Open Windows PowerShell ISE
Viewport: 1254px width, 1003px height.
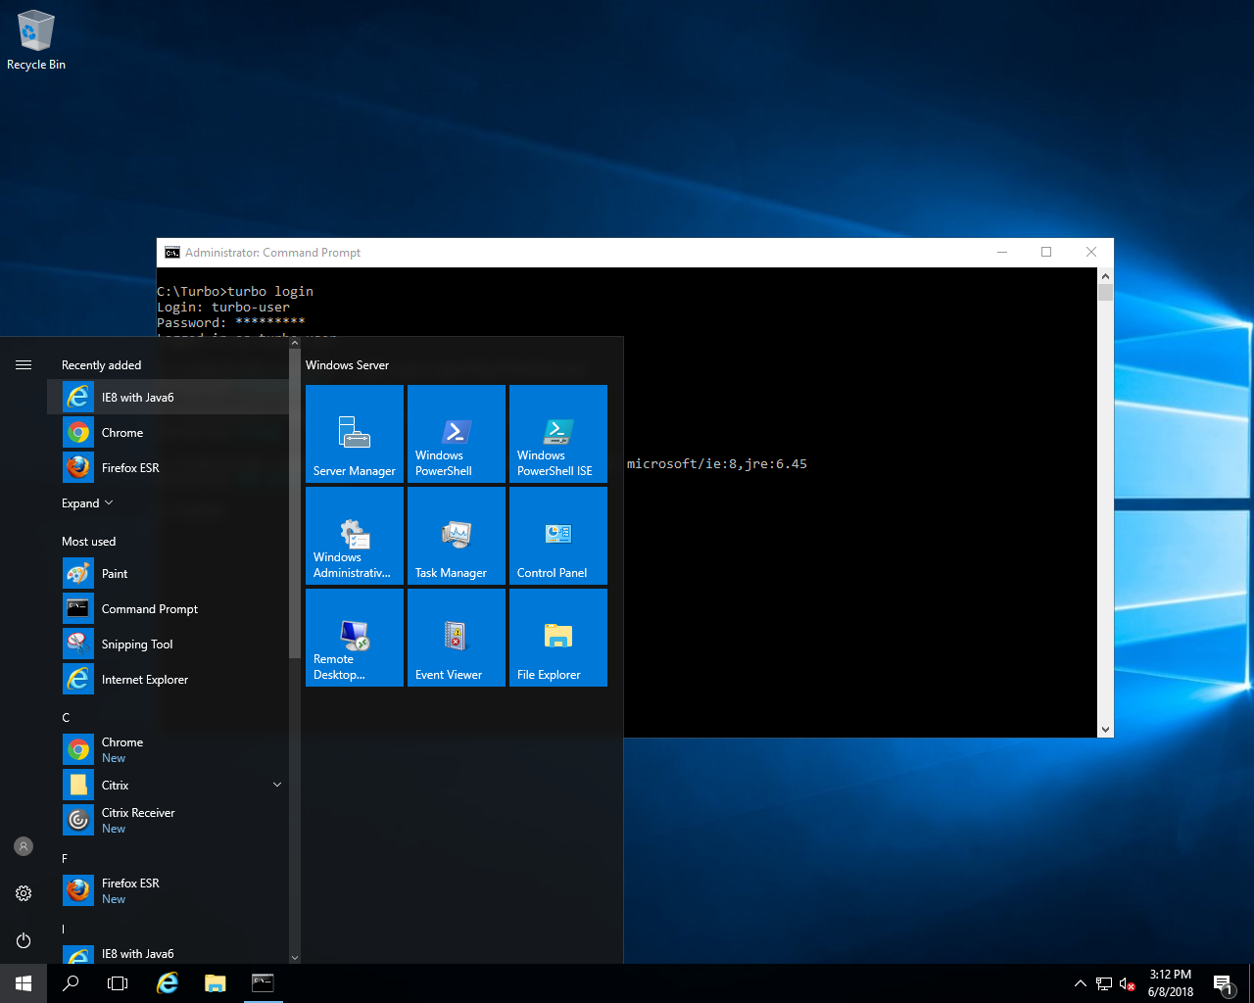click(557, 434)
